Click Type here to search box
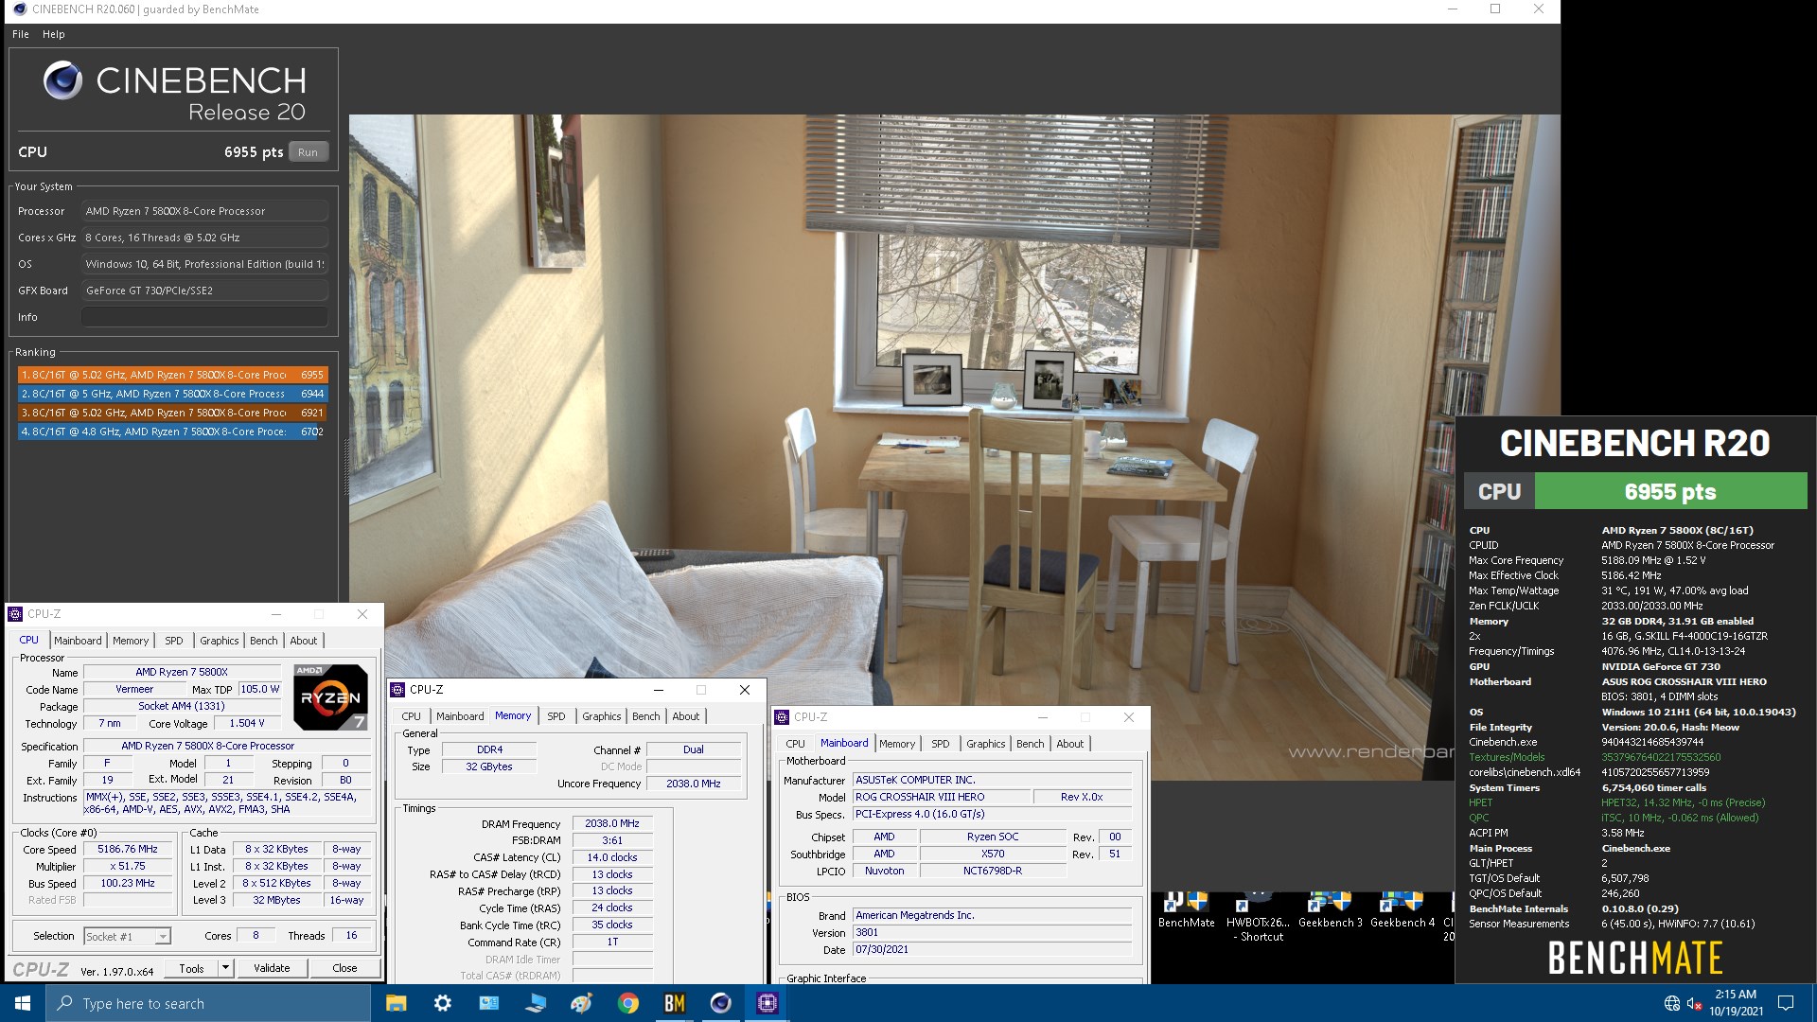Screen dimensions: 1817x1022 208,1003
